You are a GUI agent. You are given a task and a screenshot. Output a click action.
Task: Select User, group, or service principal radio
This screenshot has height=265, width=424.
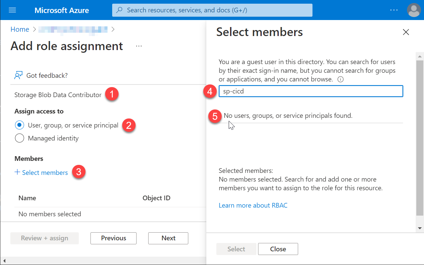point(20,125)
